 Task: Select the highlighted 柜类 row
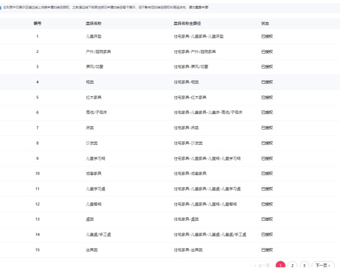pos(170,82)
